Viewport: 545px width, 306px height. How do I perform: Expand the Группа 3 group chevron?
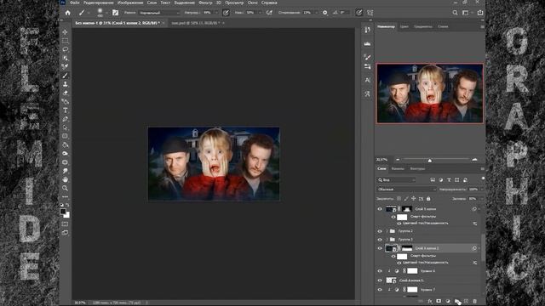pos(387,240)
